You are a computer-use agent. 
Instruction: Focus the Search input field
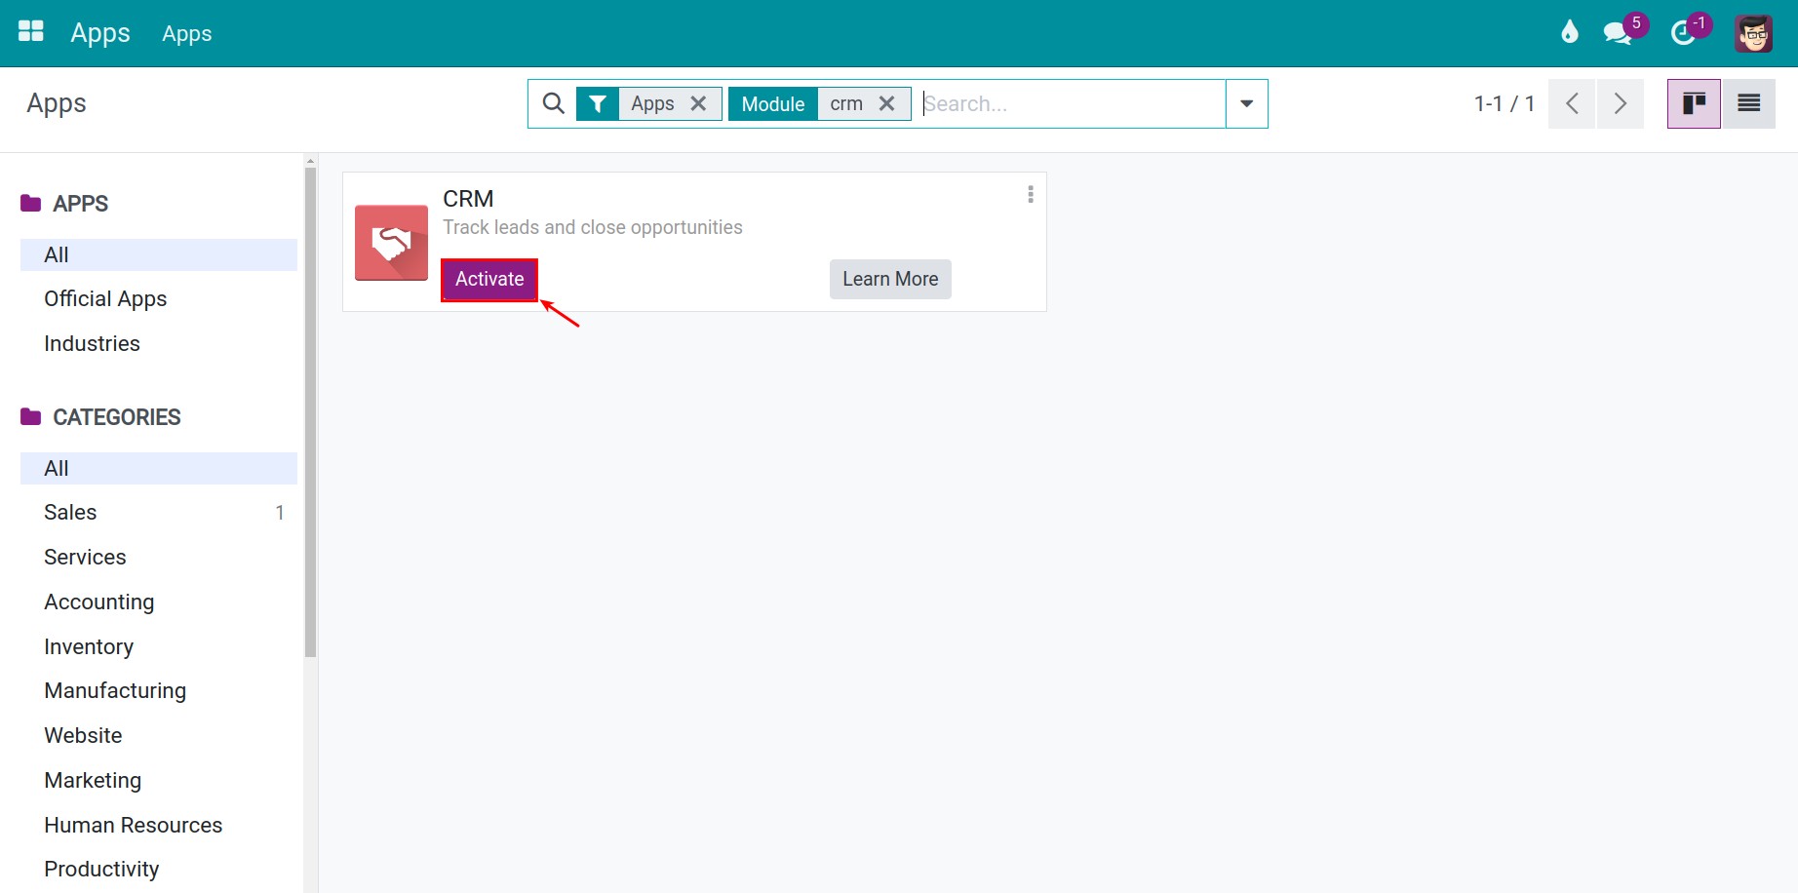tap(1071, 103)
